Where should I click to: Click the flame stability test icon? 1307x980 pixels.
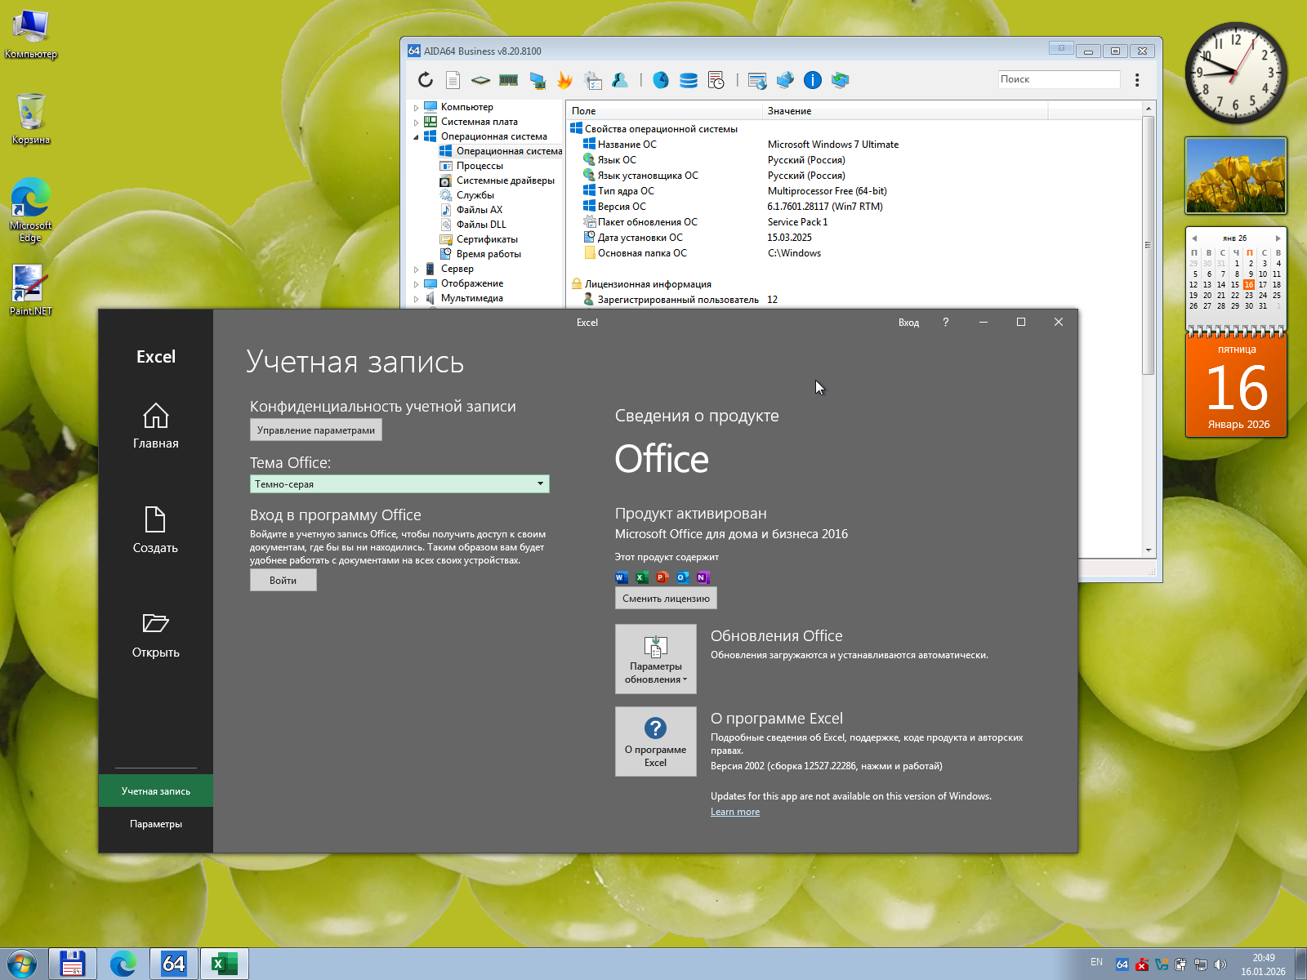pos(564,80)
